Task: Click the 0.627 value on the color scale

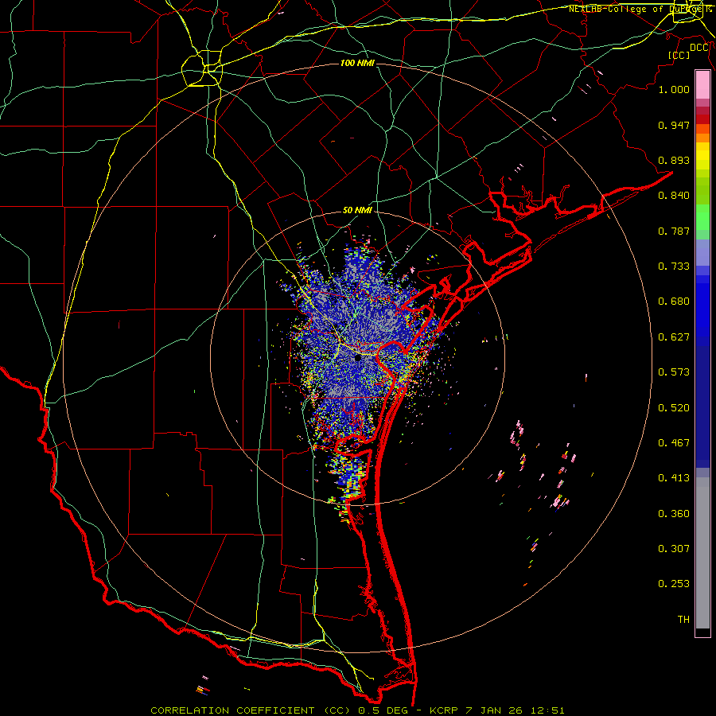Action: [674, 337]
